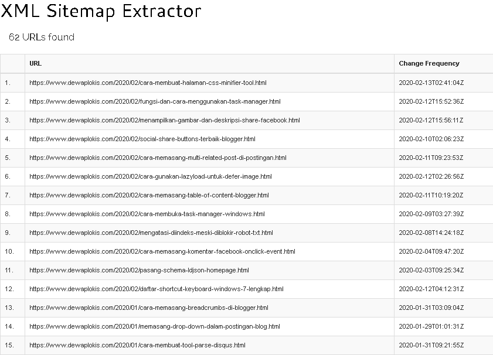Click the 2020-02-13T02:41:04Z timestamp cell

(431, 83)
